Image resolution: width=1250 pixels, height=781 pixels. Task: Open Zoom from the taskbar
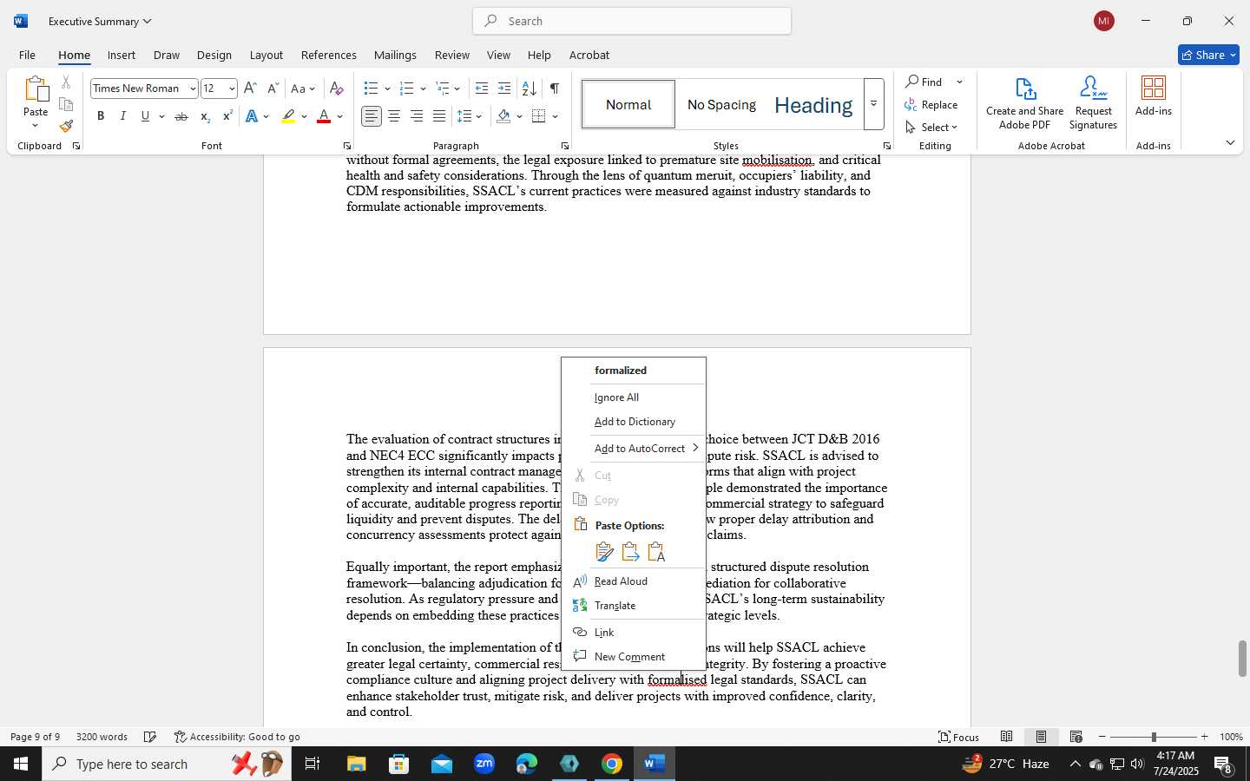pos(484,764)
